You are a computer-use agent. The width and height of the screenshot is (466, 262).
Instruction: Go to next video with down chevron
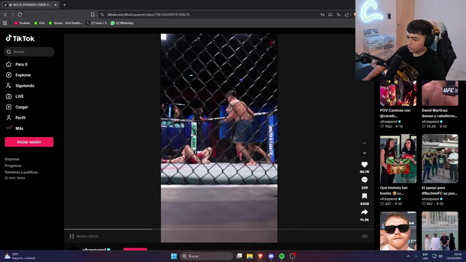point(364,153)
